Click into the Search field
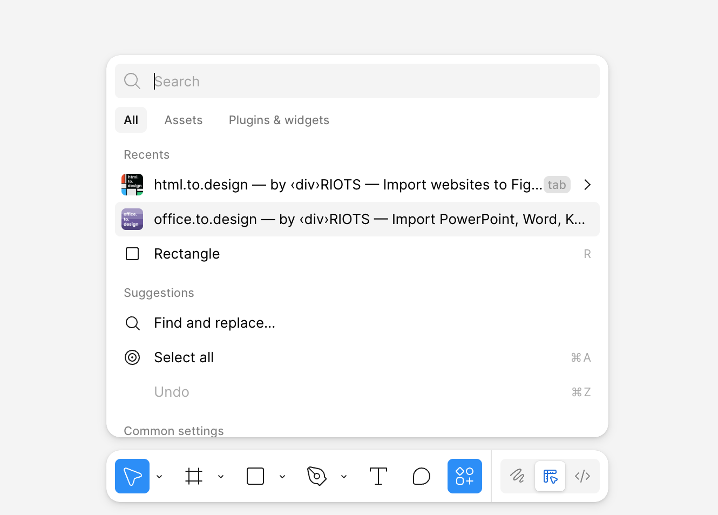The image size is (718, 515). point(357,81)
